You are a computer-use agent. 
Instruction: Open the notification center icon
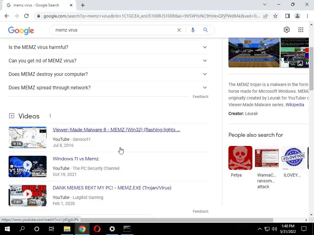click(x=304, y=229)
